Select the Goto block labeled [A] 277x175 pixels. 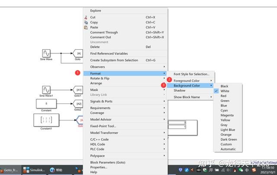click(x=78, y=53)
